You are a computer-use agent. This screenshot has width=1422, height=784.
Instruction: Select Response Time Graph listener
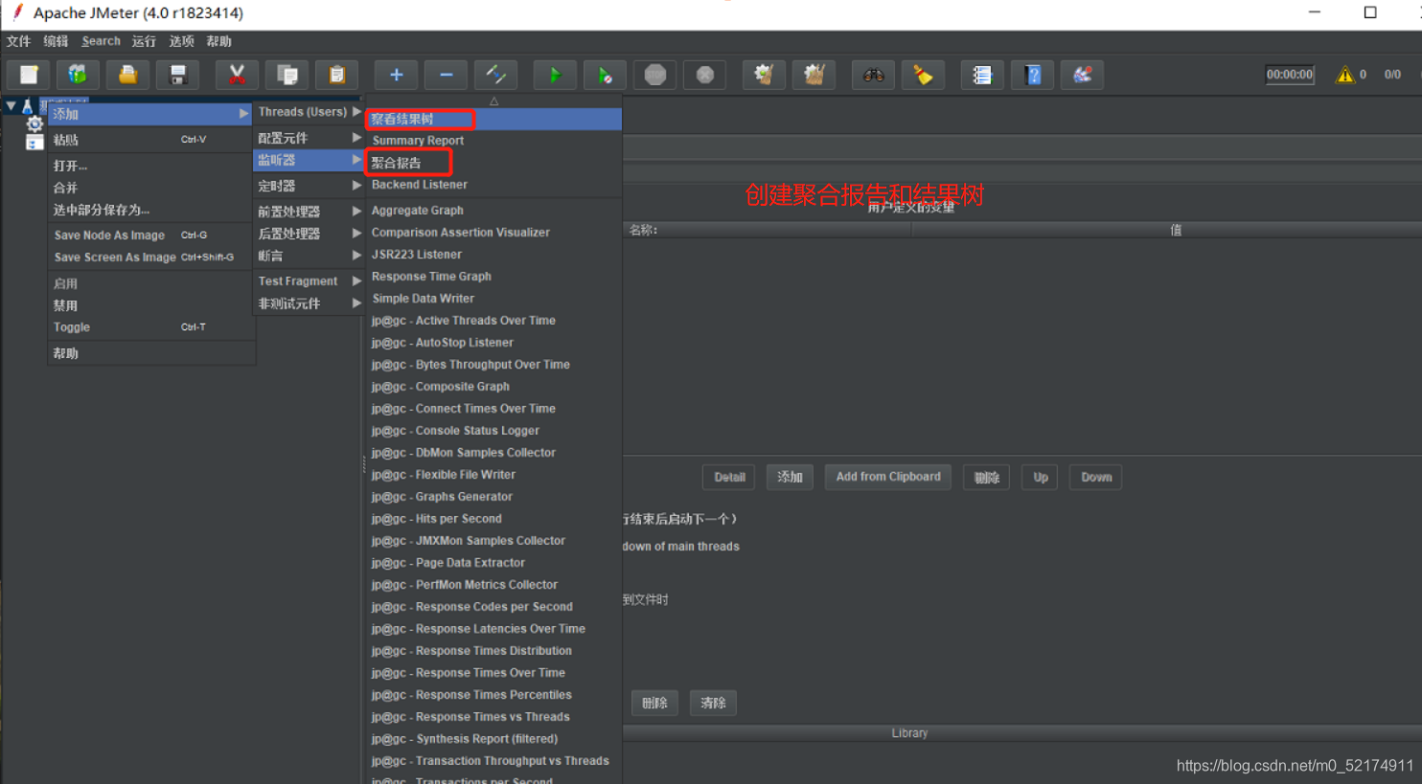tap(493, 277)
